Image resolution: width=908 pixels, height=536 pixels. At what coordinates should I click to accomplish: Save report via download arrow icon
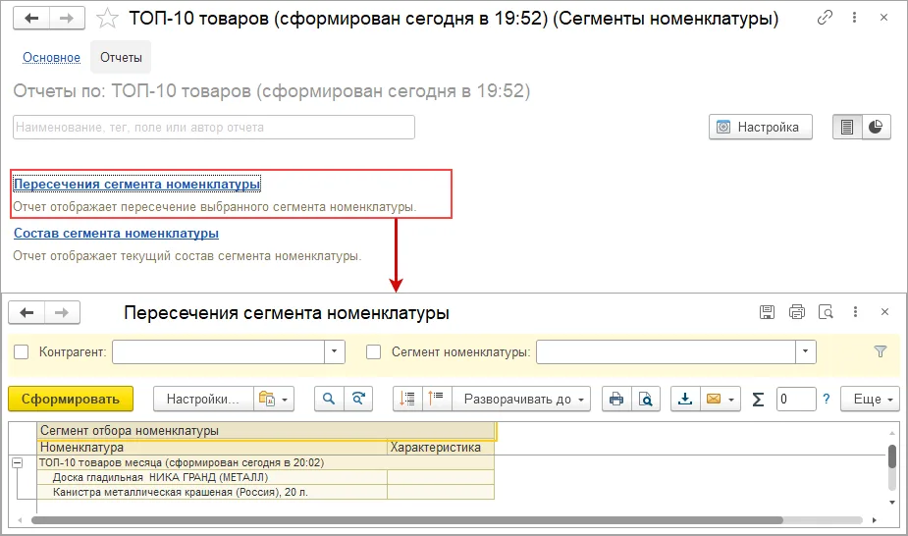[x=685, y=399]
